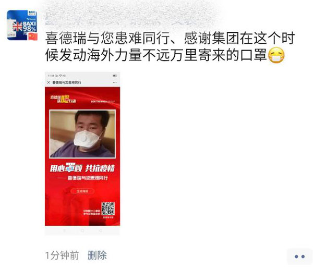313x269 pixels.
Task: Click the 1分钟前 timestamp
Action: [62, 255]
